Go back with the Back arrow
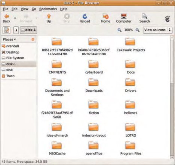This screenshot has height=165, width=175. pos(6,18)
